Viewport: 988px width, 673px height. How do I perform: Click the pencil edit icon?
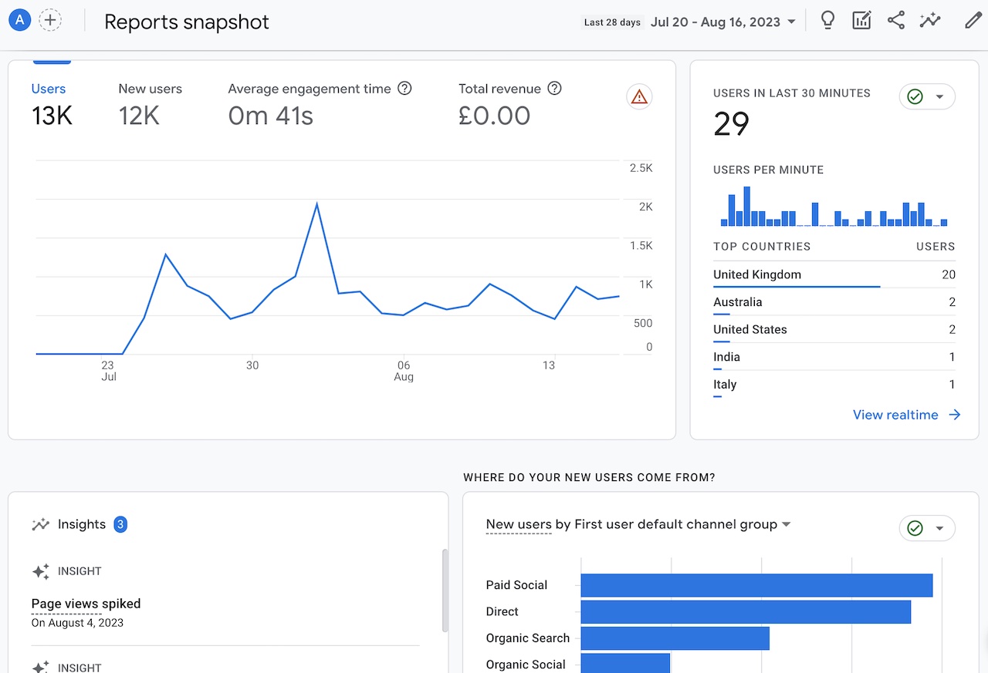pyautogui.click(x=973, y=21)
